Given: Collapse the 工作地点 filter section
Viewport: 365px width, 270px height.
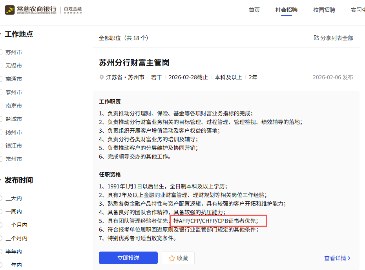Looking at the screenshot, I should pyautogui.click(x=1, y=34).
